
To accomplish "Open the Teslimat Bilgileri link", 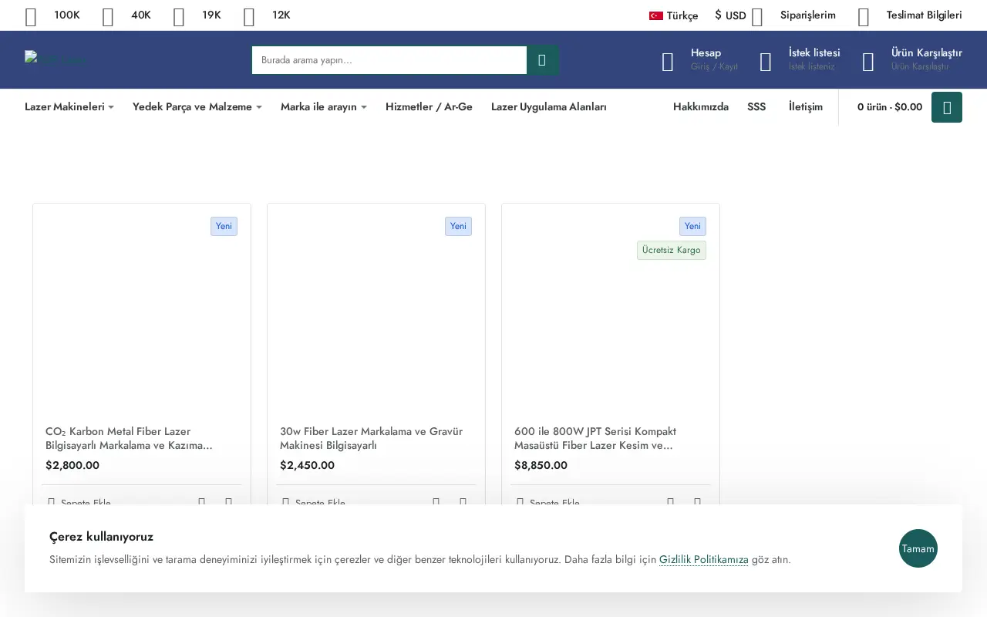I will (x=925, y=15).
